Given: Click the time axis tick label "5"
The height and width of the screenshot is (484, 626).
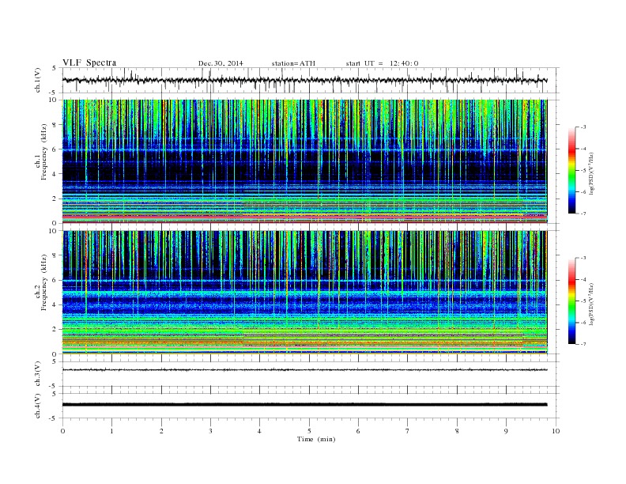Looking at the screenshot, I should 309,431.
